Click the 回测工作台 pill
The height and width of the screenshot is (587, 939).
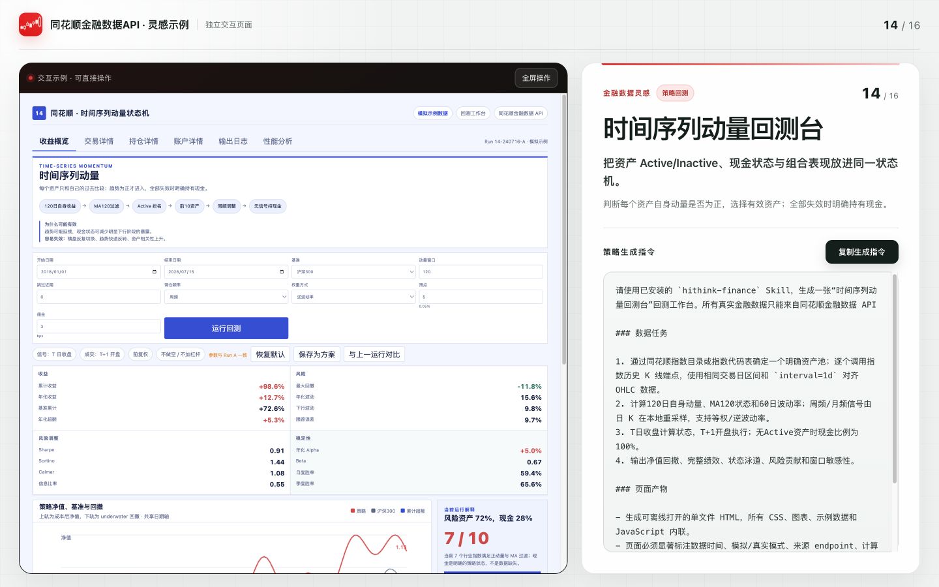[473, 113]
